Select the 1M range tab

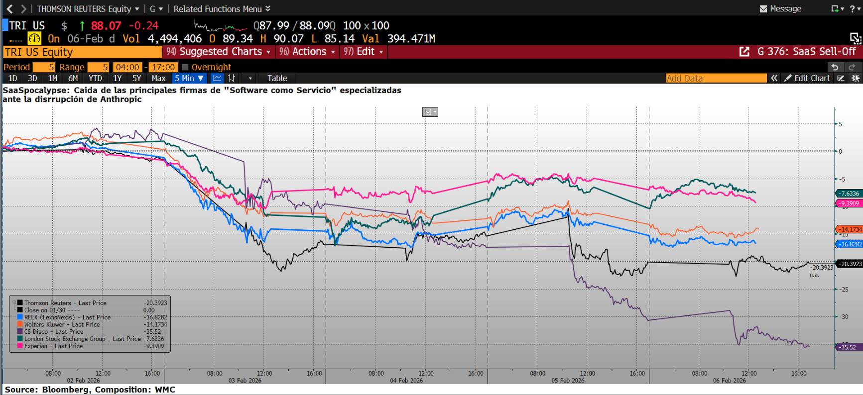(53, 78)
